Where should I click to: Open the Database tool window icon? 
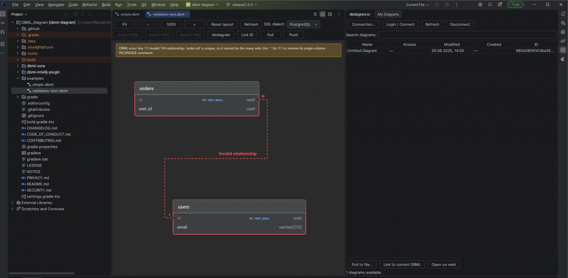[563, 32]
